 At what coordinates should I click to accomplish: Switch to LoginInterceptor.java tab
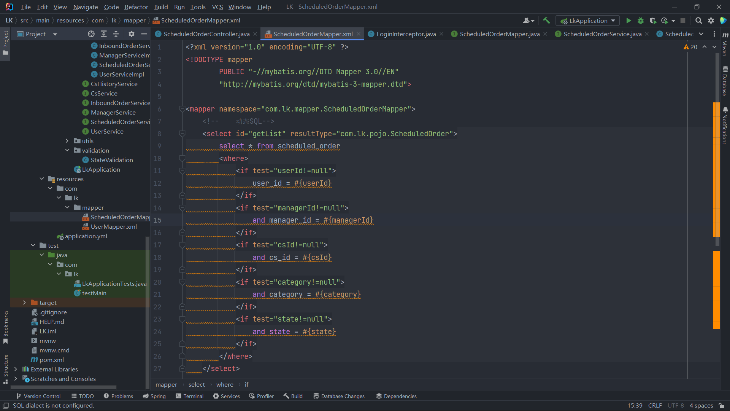point(406,34)
